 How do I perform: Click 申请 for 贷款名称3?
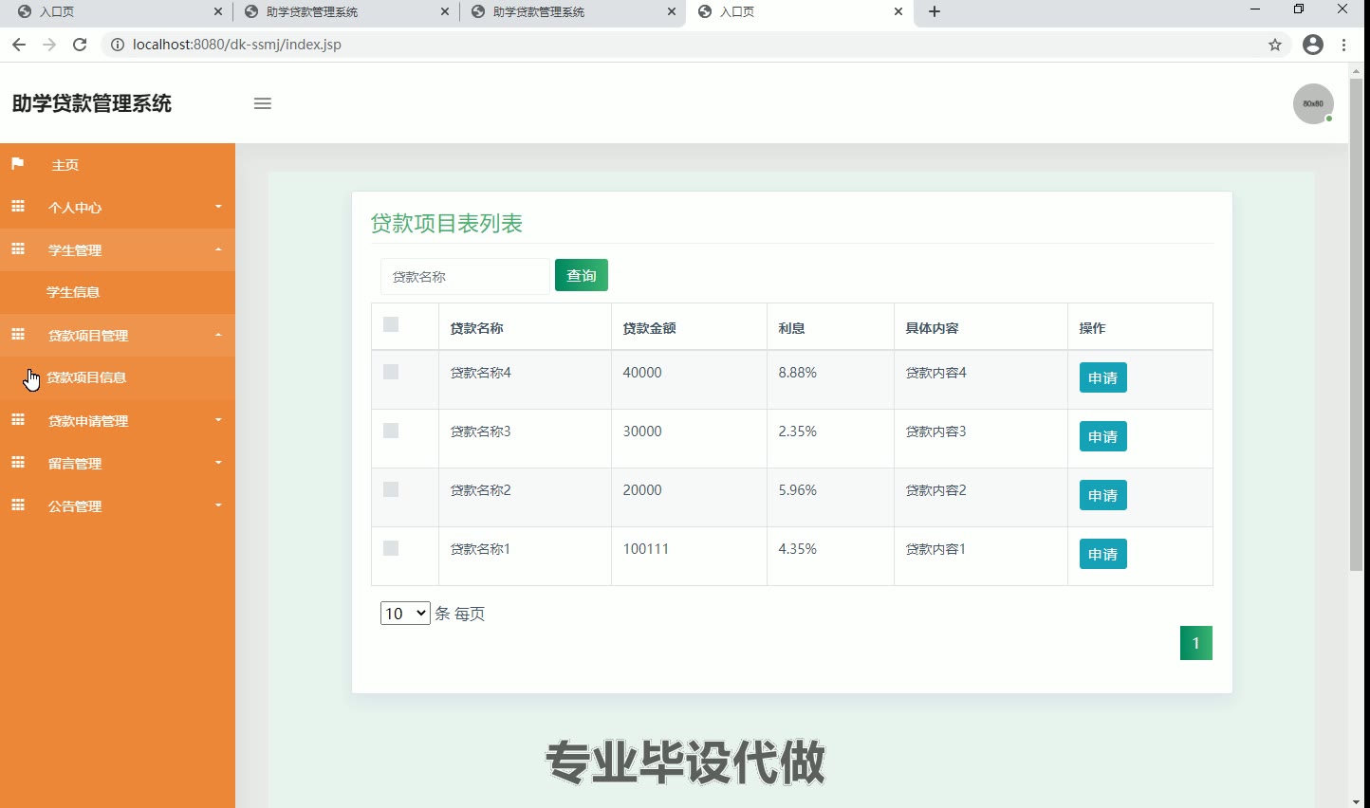1102,436
